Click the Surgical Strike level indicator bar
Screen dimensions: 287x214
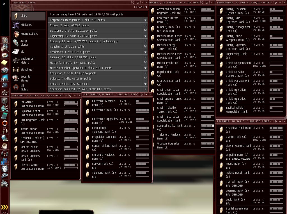point(208,126)
